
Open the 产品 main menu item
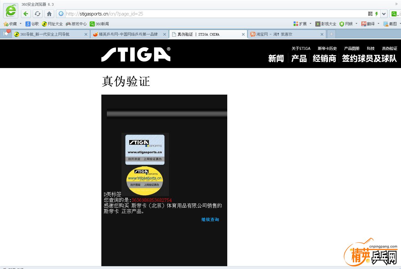[299, 58]
